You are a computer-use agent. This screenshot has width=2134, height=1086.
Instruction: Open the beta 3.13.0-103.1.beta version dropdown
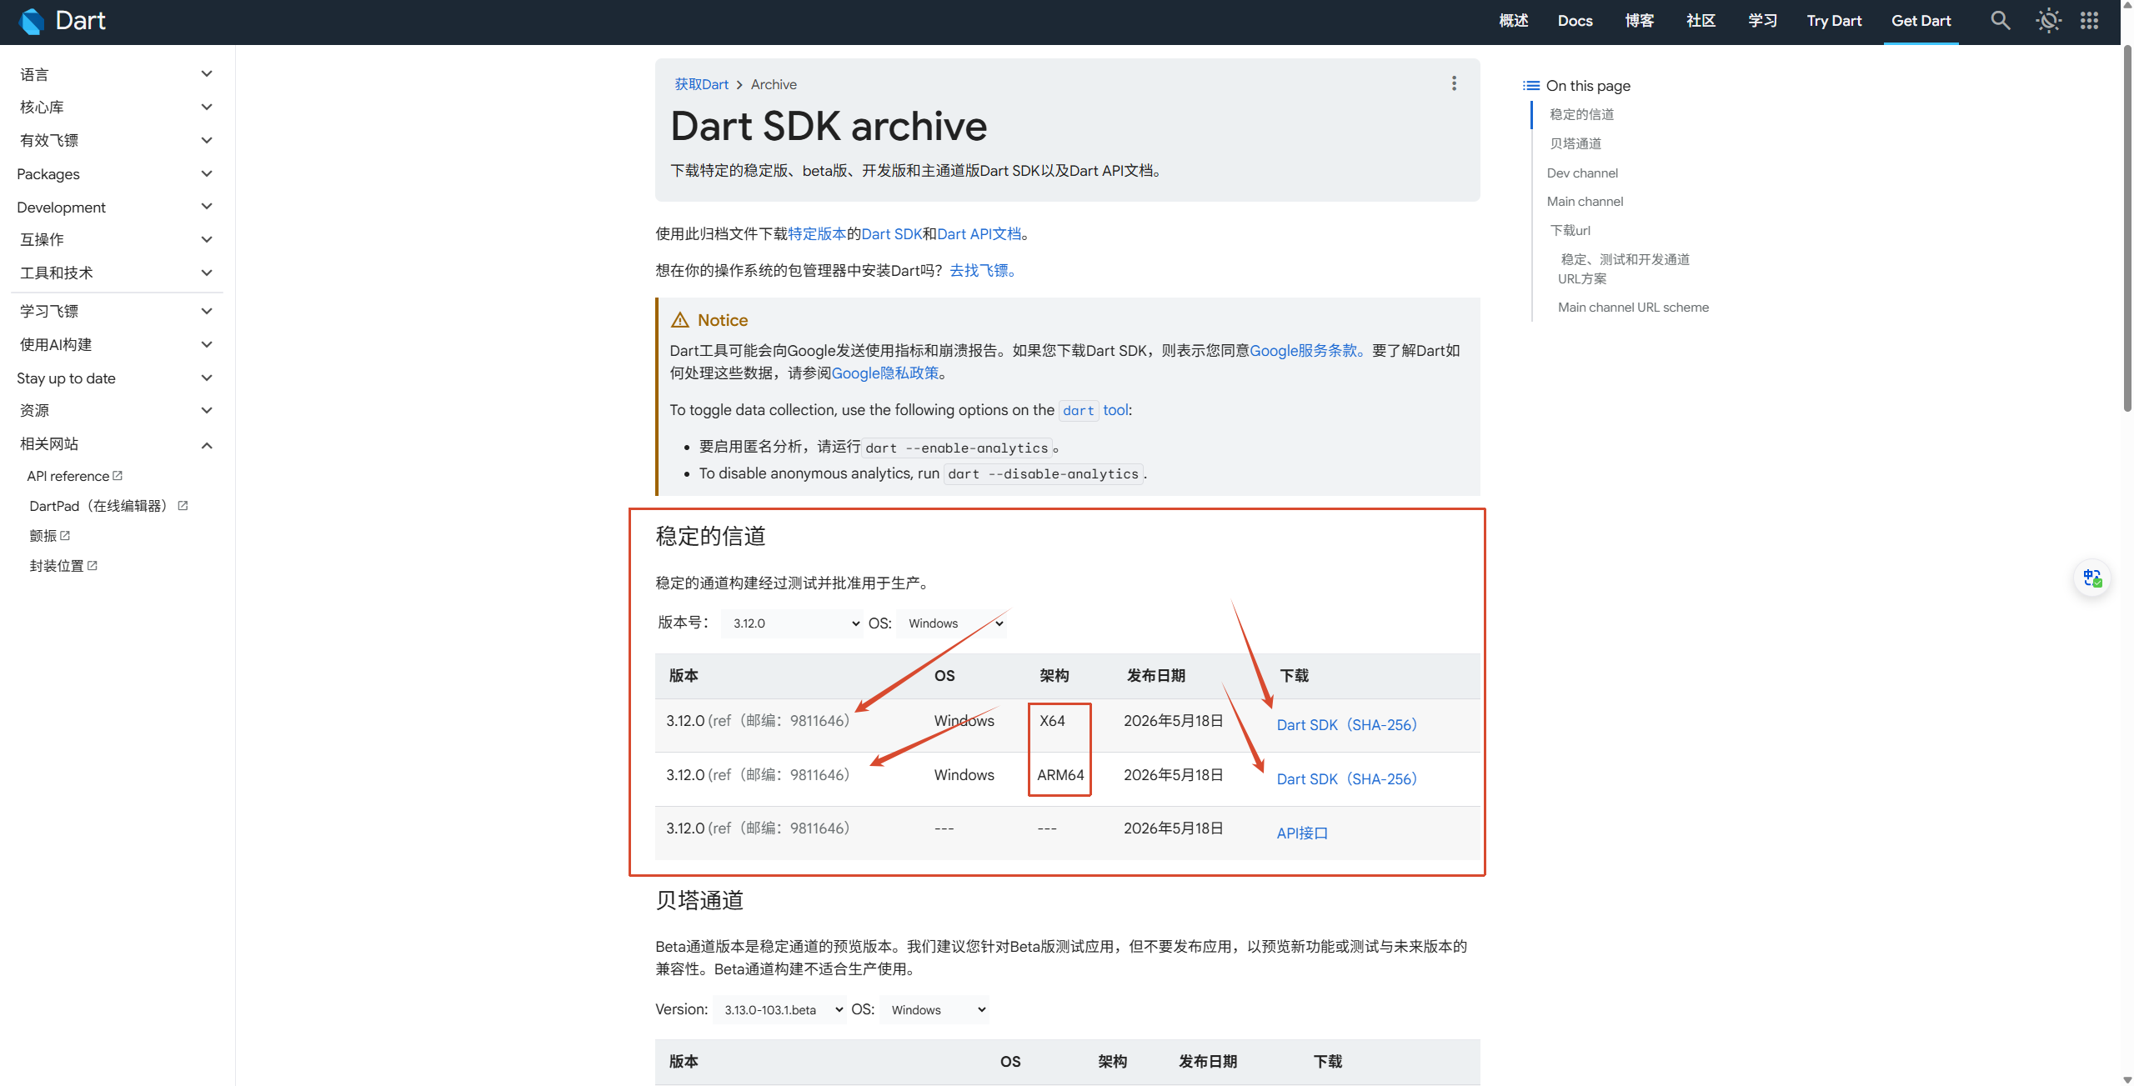tap(779, 1009)
